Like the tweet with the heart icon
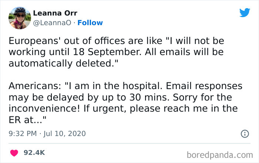Image resolution: width=259 pixels, height=163 pixels. click(x=14, y=152)
